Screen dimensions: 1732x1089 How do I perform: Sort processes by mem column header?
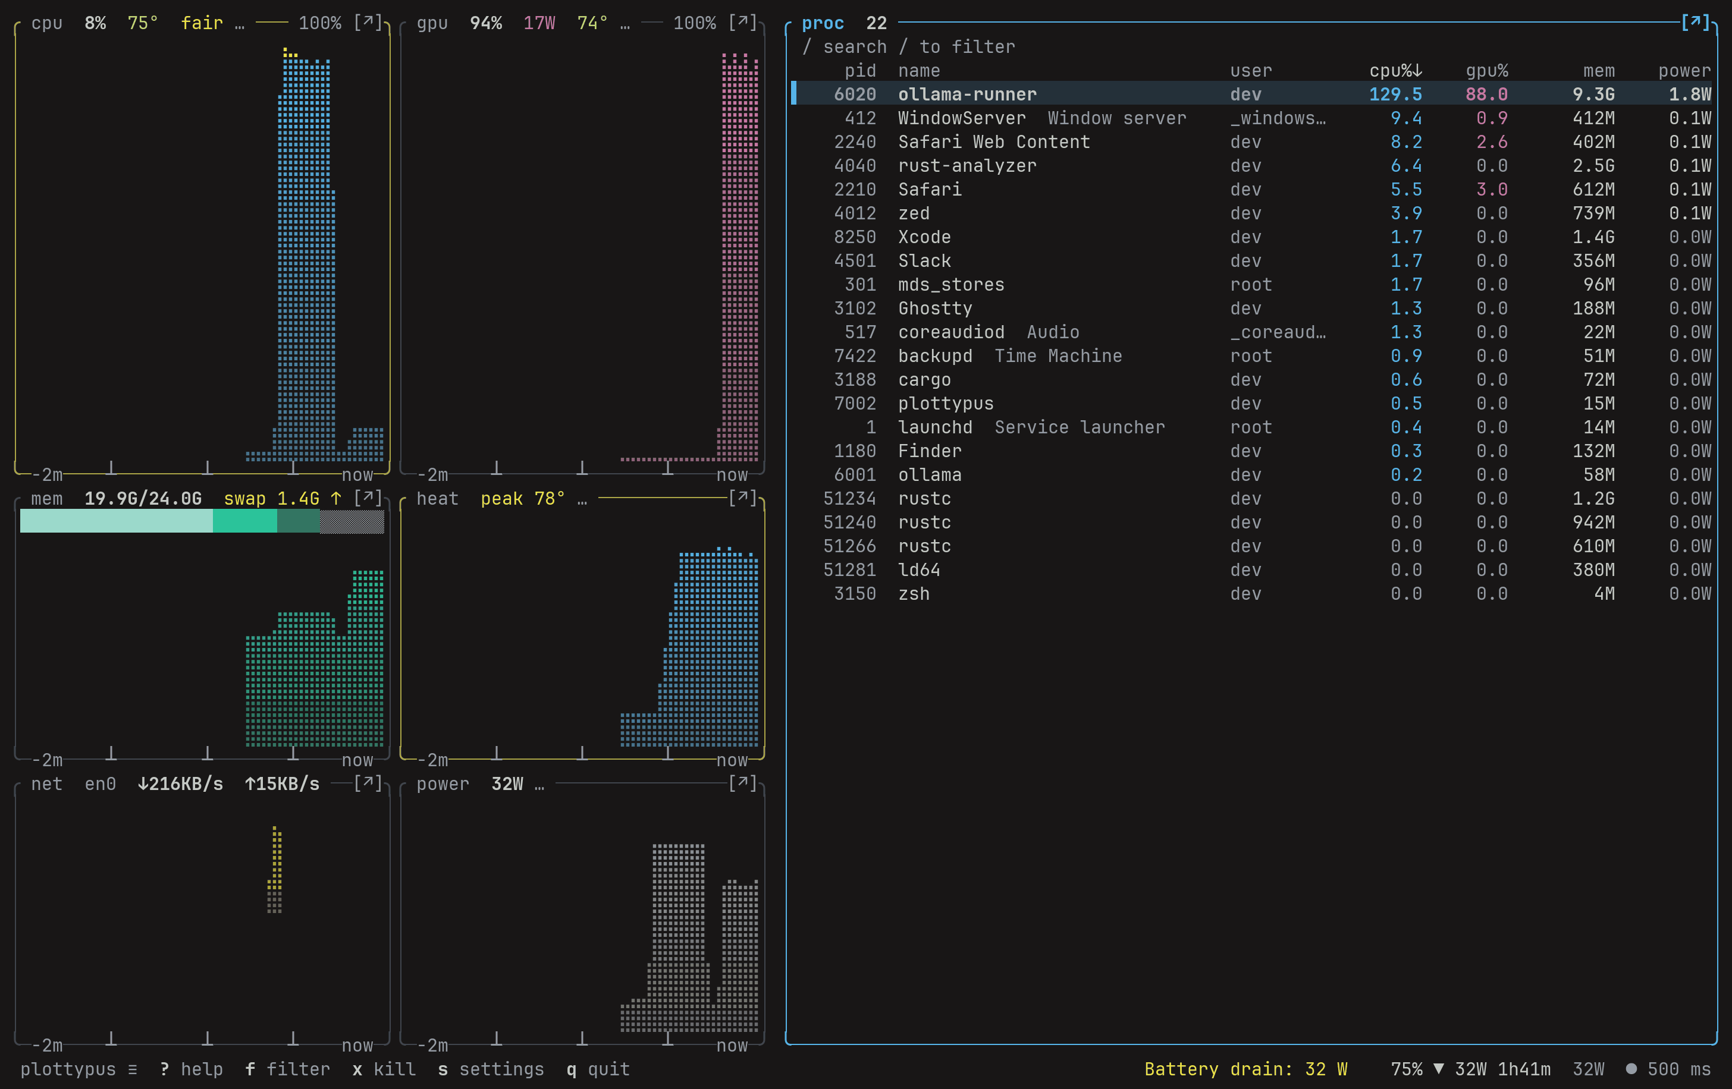tap(1599, 71)
